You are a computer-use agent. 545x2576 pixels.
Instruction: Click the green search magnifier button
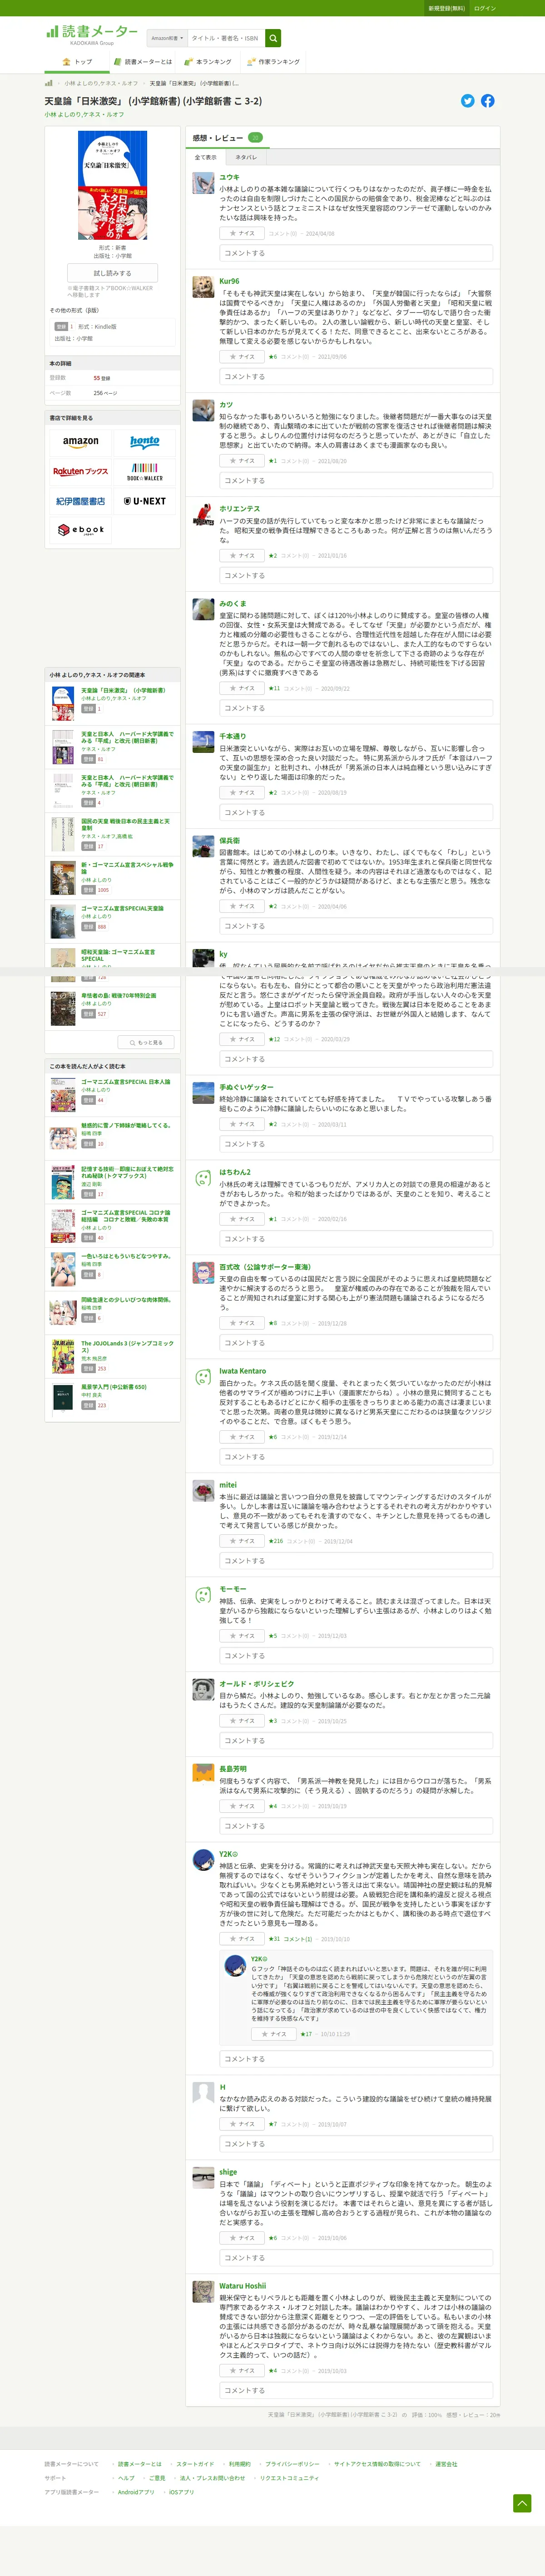[273, 38]
